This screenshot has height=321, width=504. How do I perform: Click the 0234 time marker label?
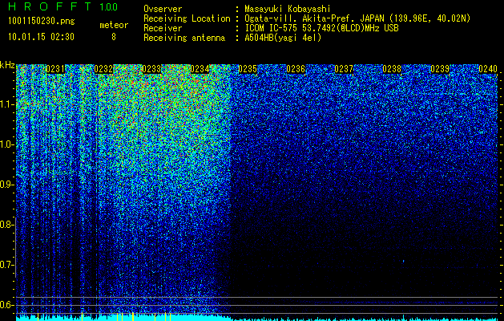[x=200, y=69]
